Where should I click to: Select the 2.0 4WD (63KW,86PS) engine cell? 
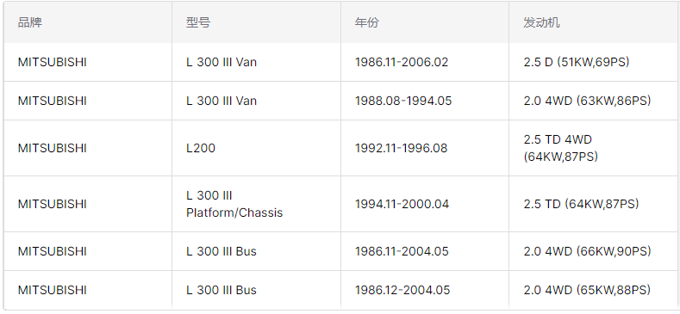(587, 101)
